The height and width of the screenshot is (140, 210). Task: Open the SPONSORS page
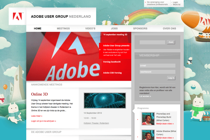(x=140, y=29)
